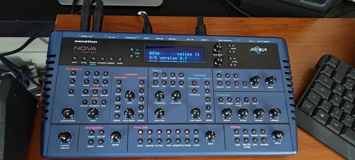Screen dimensions: 355x160
Task: Select the oscillator pitch modulation destination
Action: point(118,90)
